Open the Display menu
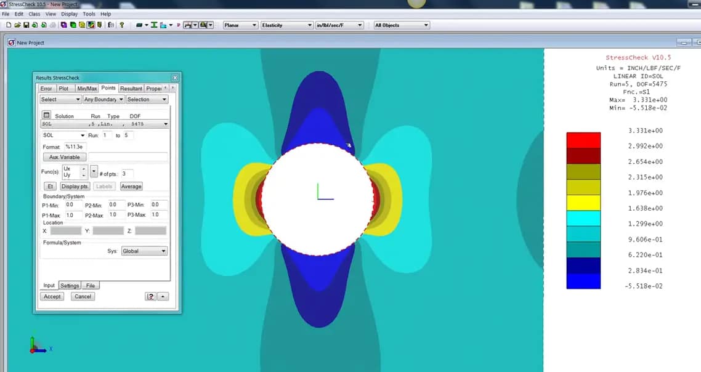 tap(68, 14)
